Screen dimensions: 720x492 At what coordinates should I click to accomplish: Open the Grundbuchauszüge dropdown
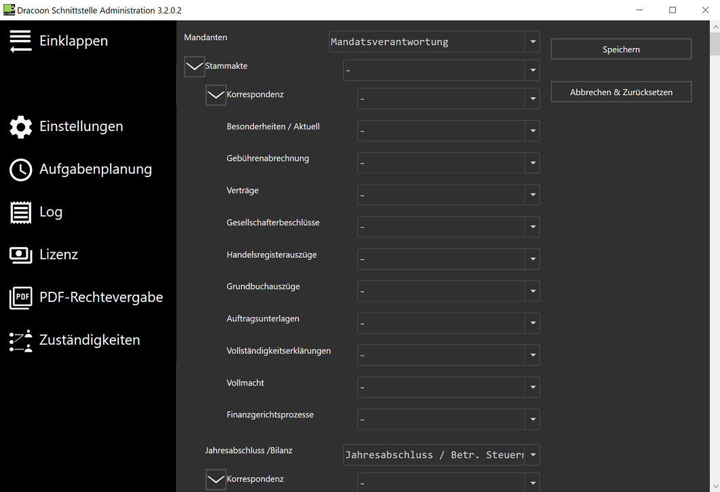point(448,291)
